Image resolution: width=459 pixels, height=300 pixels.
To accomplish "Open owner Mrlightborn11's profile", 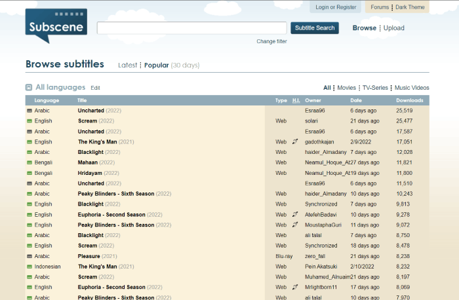I will click(321, 287).
